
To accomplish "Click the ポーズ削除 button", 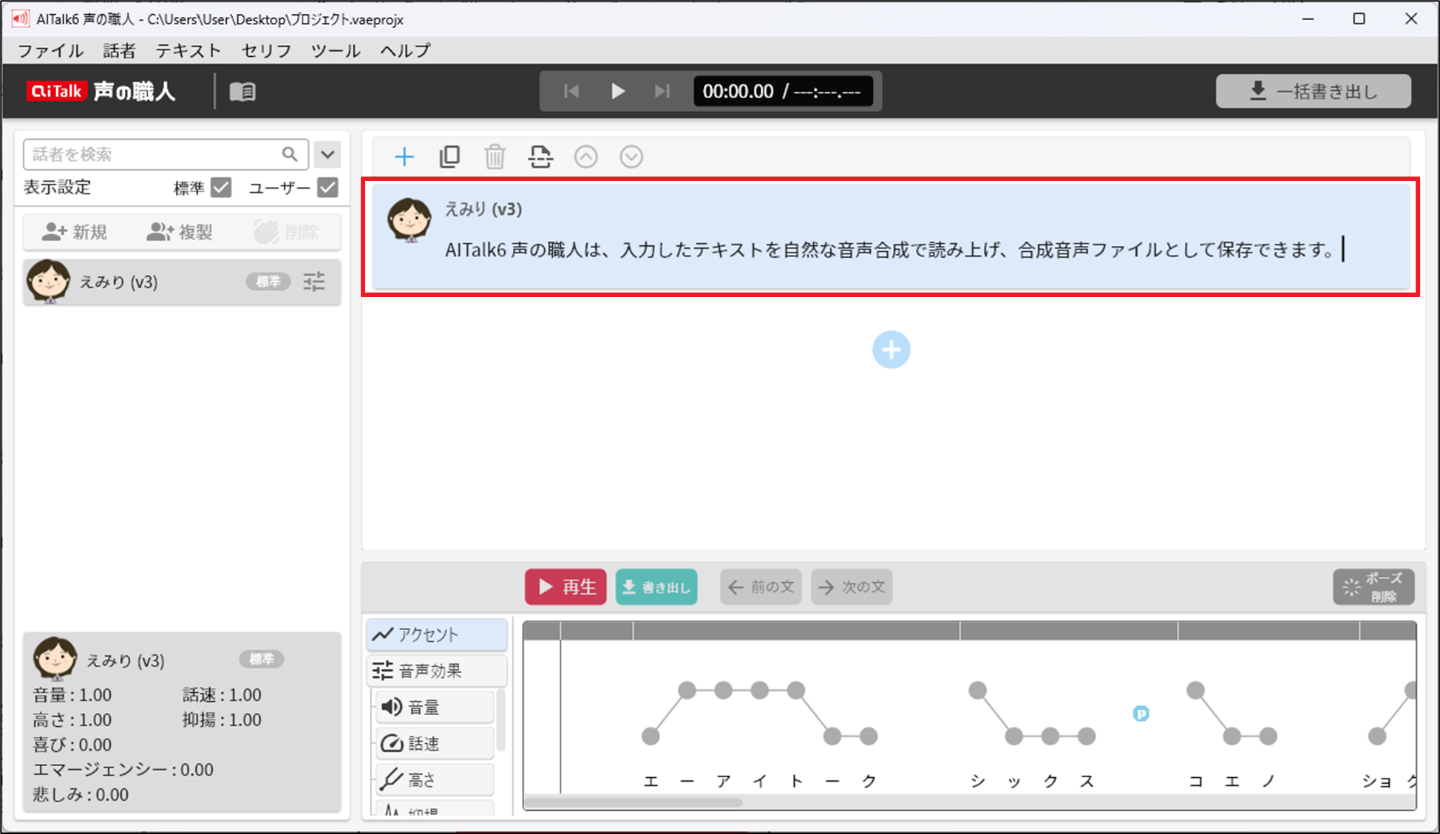I will [1373, 587].
